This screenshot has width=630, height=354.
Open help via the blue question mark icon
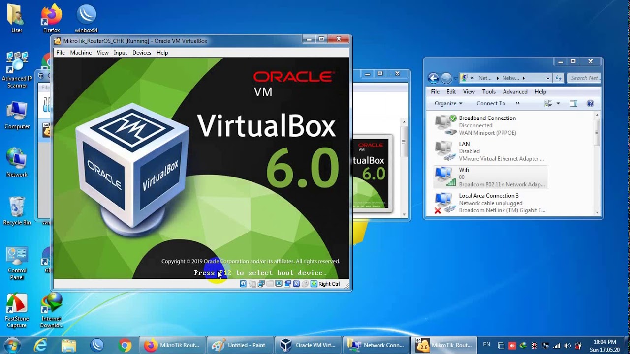(590, 103)
